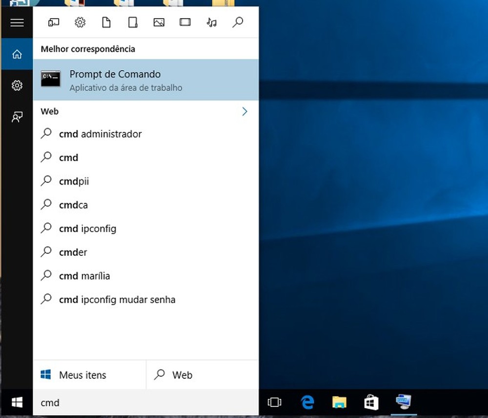Select the cmd administrador suggestion

(100, 134)
